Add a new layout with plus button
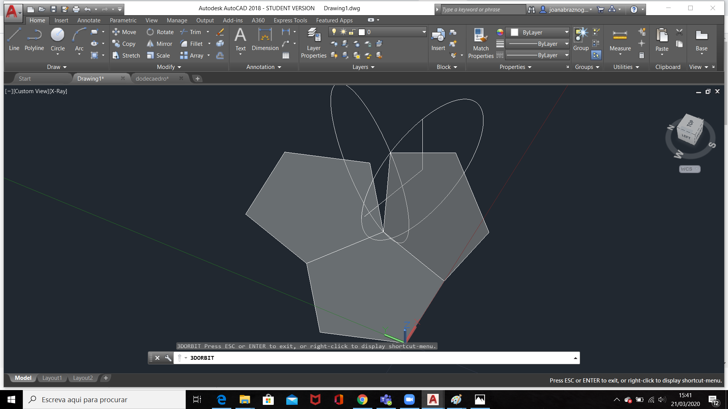 [x=106, y=378]
